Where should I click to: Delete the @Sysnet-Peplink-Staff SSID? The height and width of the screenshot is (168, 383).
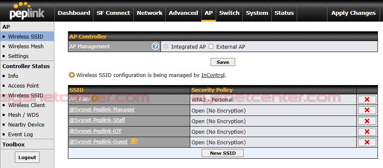tap(367, 121)
